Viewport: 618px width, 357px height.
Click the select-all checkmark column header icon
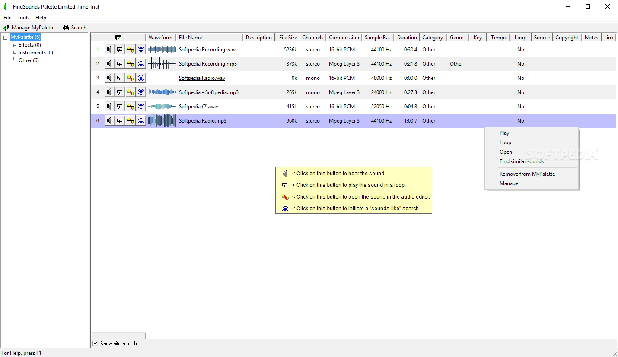coord(118,38)
